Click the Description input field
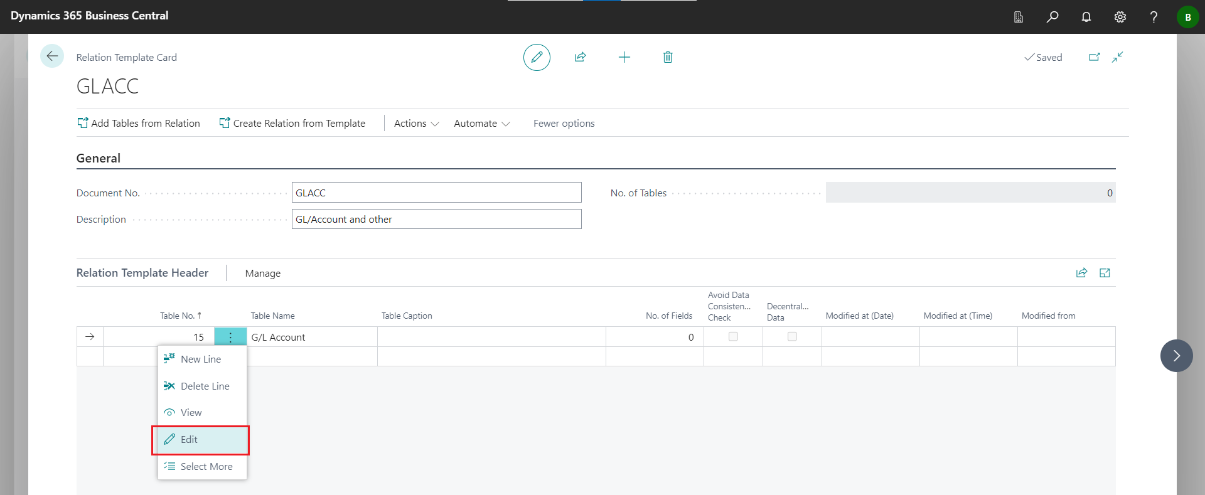 tap(436, 219)
